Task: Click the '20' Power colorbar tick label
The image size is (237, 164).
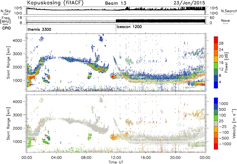Action: (221, 56)
